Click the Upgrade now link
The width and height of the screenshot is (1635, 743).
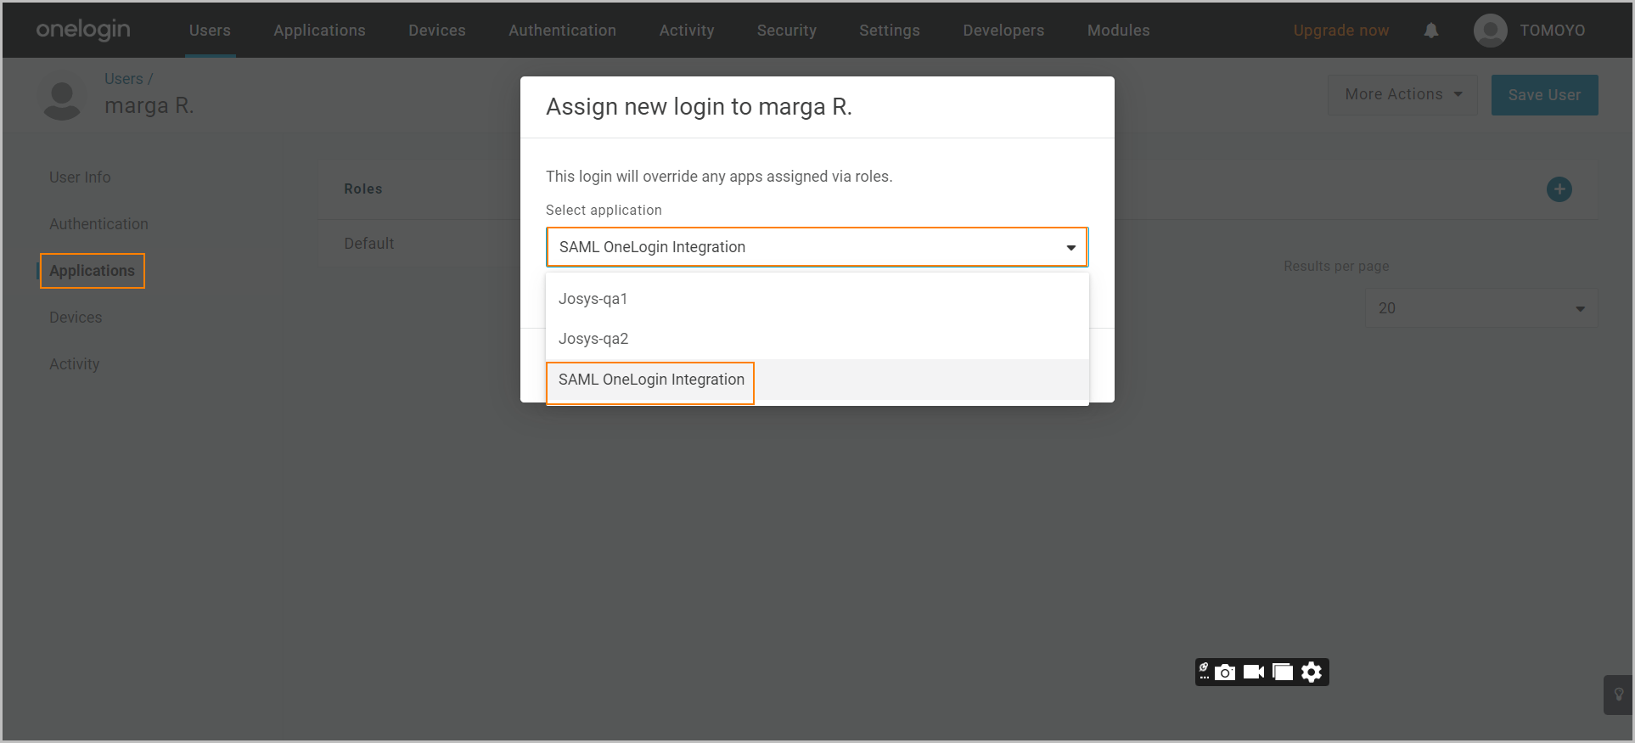point(1341,31)
